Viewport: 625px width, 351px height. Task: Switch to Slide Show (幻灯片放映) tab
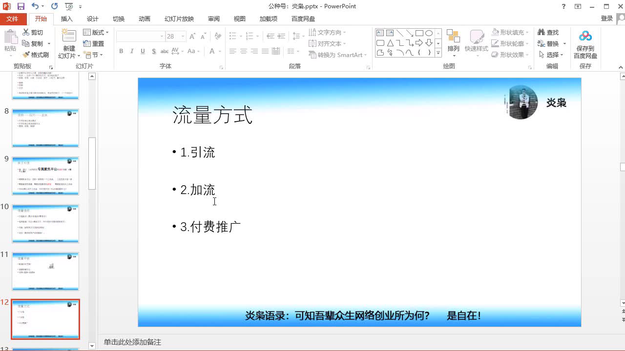(x=179, y=19)
